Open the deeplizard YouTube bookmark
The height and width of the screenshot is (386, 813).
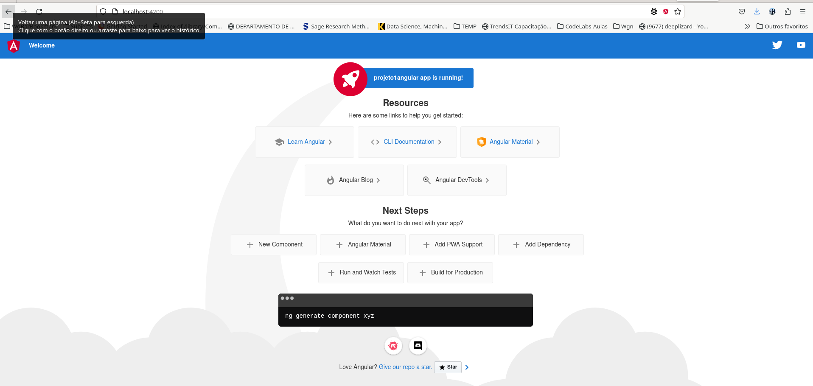coord(673,26)
